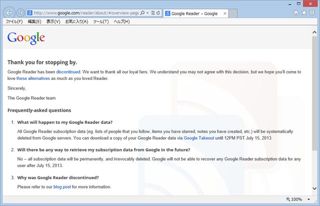Open a new blank tab
This screenshot has height=206, width=320.
click(233, 13)
